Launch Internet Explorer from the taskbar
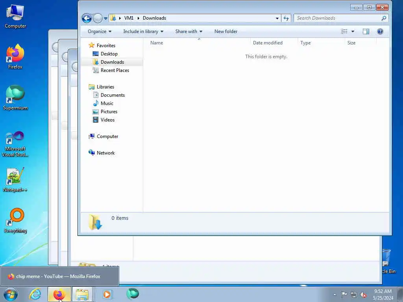This screenshot has height=302, width=403. 35,294
